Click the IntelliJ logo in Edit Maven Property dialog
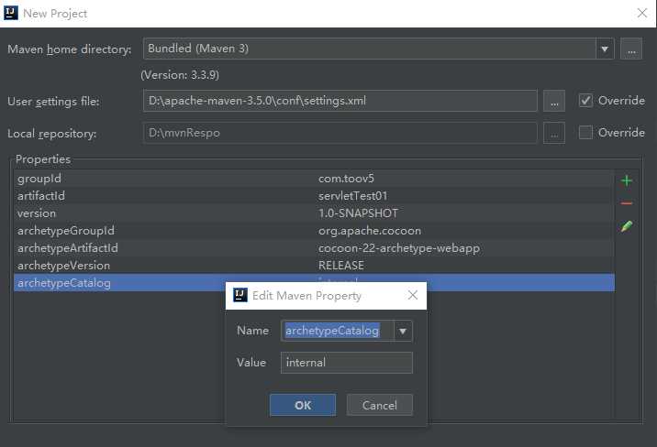This screenshot has height=447, width=657. (x=240, y=295)
